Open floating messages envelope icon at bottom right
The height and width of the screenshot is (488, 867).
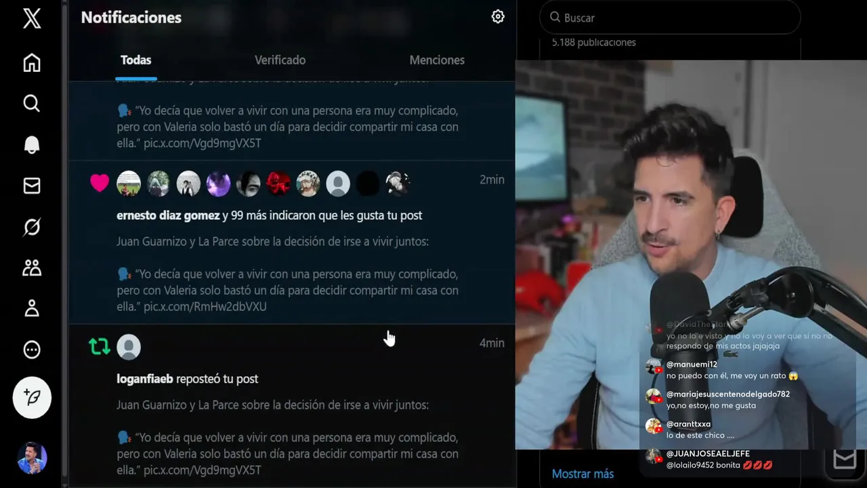(844, 460)
